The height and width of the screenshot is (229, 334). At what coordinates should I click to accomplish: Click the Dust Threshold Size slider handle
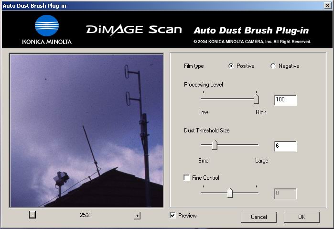coord(215,144)
